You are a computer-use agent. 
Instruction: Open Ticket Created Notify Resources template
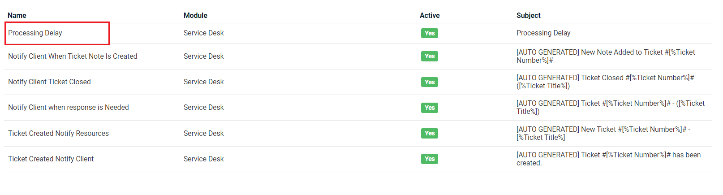[x=58, y=134]
